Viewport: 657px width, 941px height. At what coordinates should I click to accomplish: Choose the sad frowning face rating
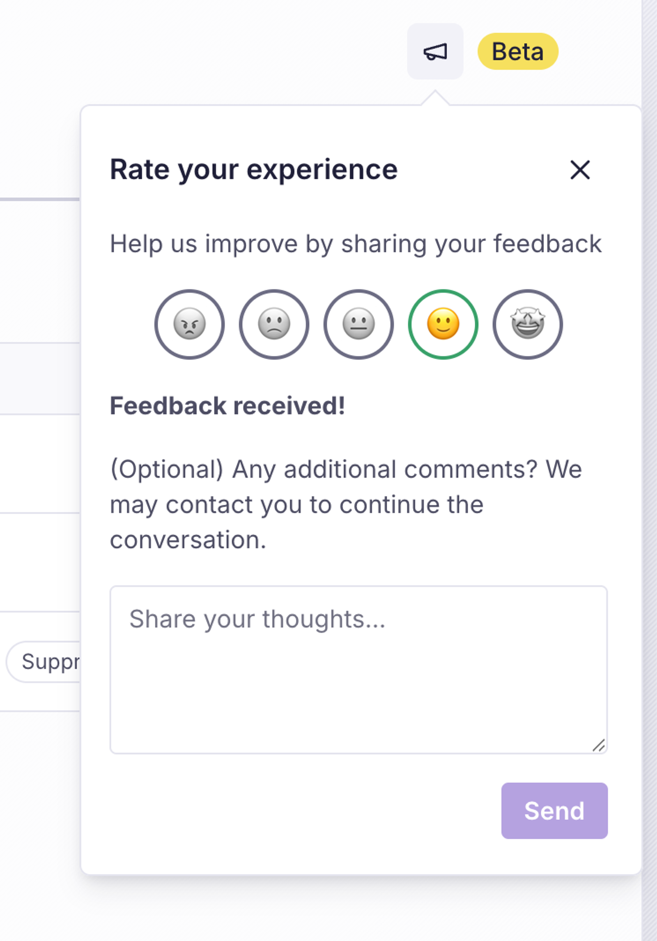274,324
